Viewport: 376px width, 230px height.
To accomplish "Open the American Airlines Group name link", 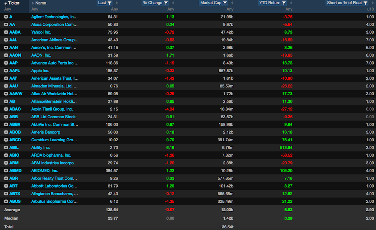I will [55, 40].
